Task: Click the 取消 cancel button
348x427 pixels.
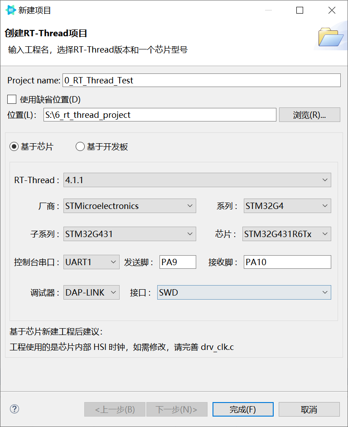Action: point(309,409)
